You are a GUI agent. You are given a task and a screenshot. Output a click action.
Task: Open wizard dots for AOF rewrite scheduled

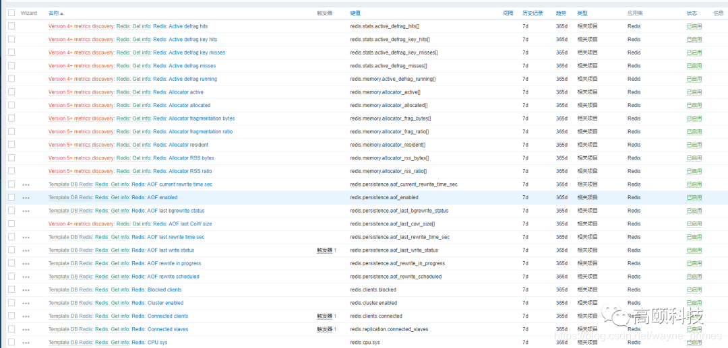[x=26, y=277]
